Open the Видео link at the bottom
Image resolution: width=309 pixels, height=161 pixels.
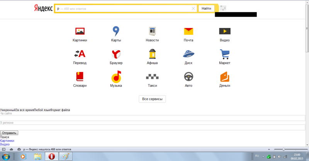point(5,144)
